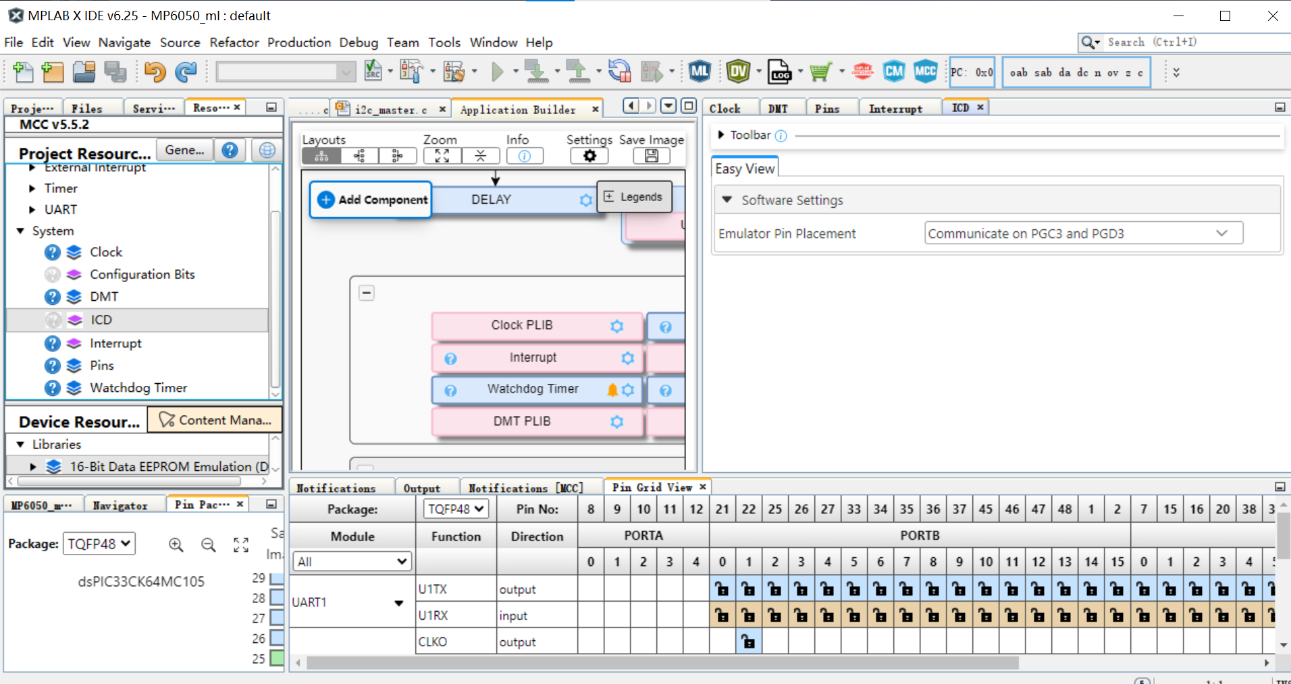The image size is (1291, 684).
Task: Click the blue help icon next to Gene...
Action: [x=230, y=150]
